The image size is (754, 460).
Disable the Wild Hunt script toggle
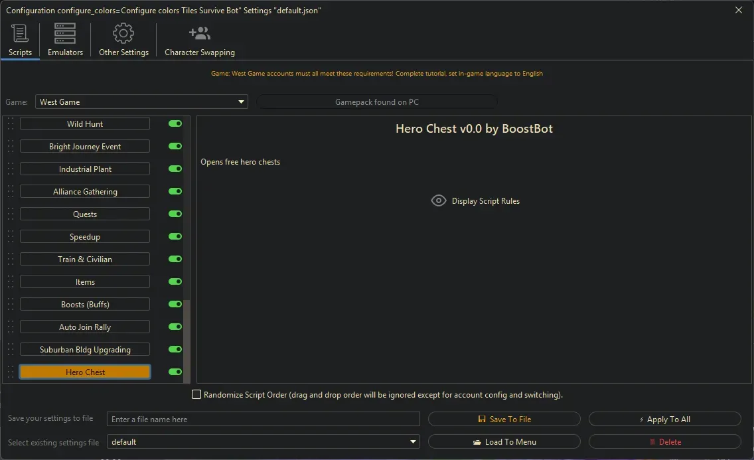(x=175, y=123)
